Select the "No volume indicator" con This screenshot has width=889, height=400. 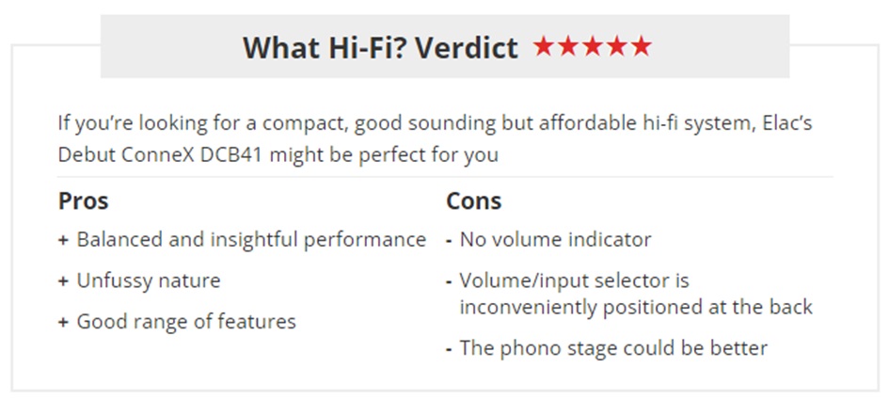pos(555,240)
